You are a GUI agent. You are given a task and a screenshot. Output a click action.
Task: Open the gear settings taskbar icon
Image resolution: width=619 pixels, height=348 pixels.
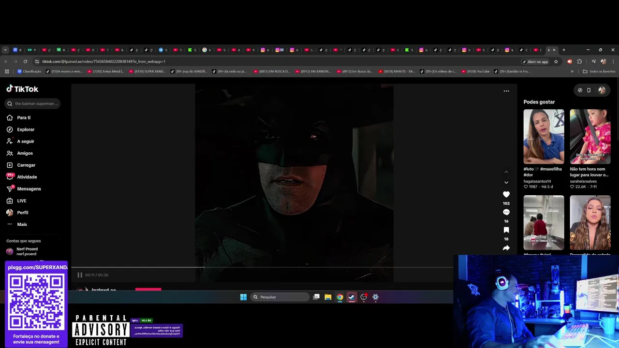pyautogui.click(x=375, y=297)
